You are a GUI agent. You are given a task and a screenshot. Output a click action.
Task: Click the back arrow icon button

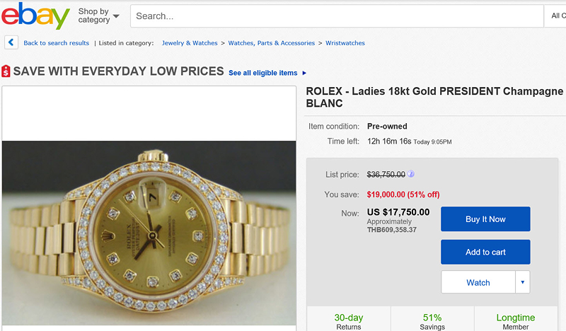click(x=11, y=42)
